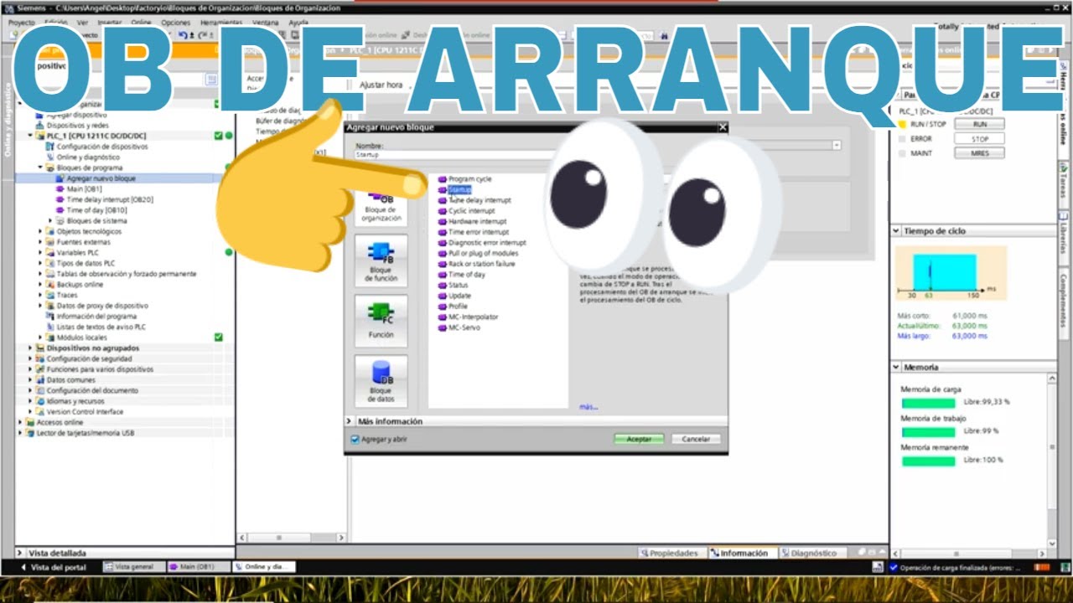Screen dimensions: 1073x603
Task: Select Traces folder in tree
Action: coord(67,296)
